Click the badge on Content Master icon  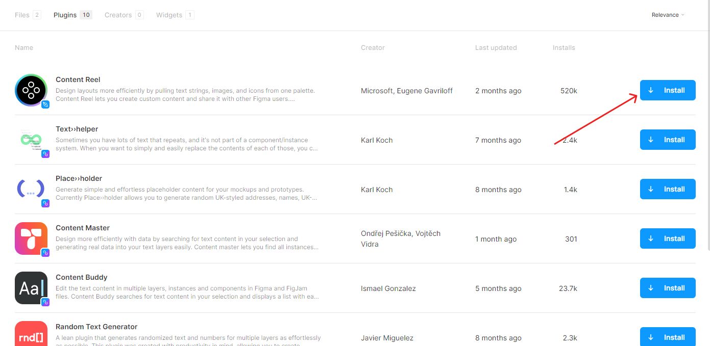[x=45, y=253]
